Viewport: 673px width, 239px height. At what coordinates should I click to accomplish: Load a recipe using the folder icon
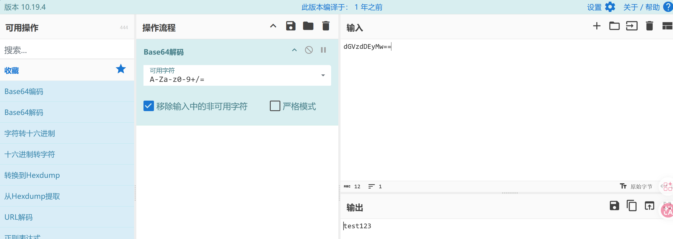[308, 26]
